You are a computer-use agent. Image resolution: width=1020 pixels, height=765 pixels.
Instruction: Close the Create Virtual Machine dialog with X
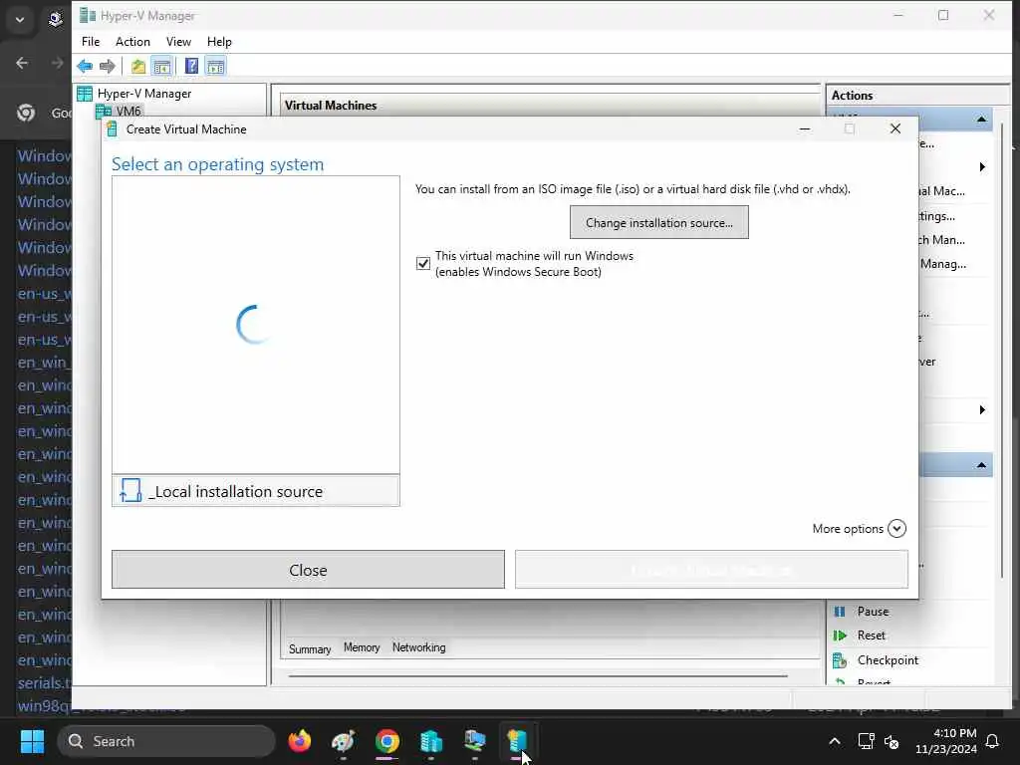click(x=895, y=128)
